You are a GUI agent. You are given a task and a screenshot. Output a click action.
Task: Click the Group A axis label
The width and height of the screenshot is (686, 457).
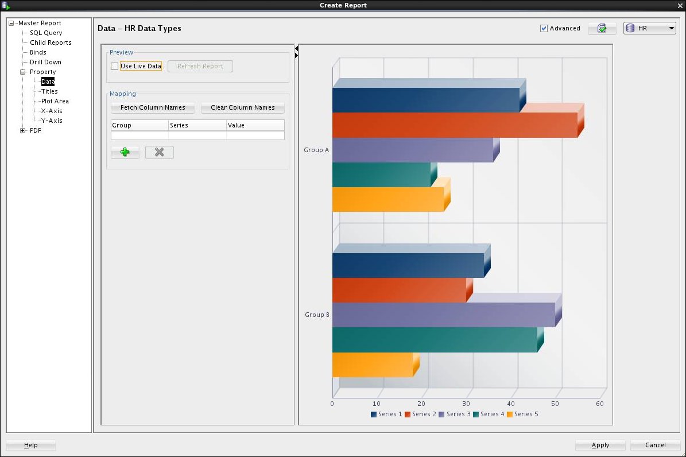[316, 150]
